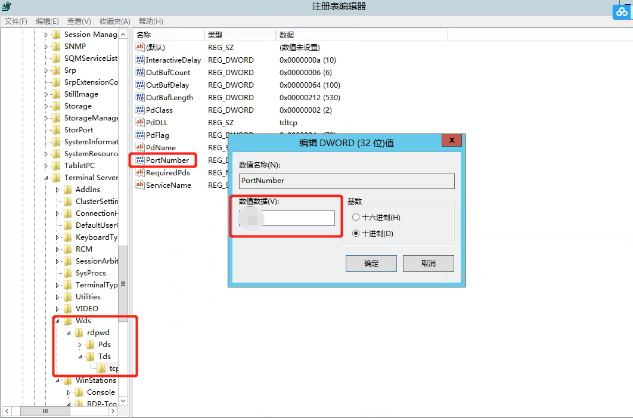The width and height of the screenshot is (633, 418).
Task: Focus the 数值数据(V) value data field
Action: [x=287, y=218]
